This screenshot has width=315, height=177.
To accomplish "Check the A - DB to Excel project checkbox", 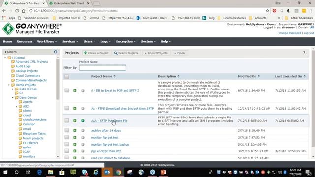I will point(67,90).
